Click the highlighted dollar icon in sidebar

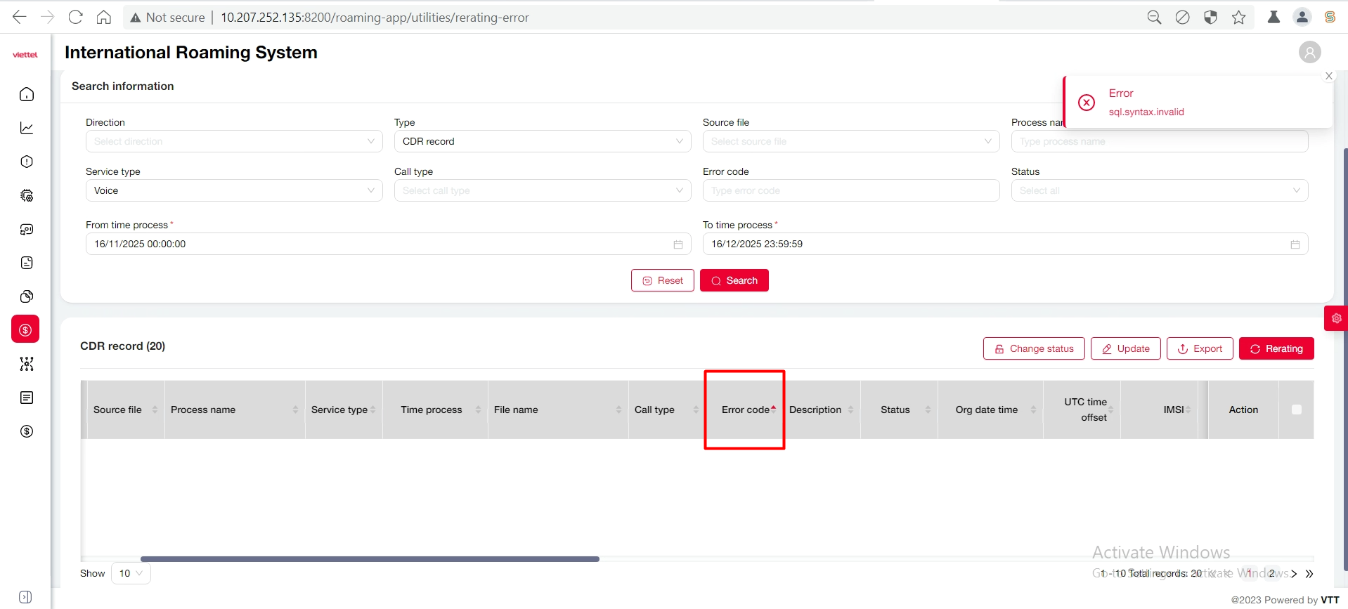(x=26, y=329)
